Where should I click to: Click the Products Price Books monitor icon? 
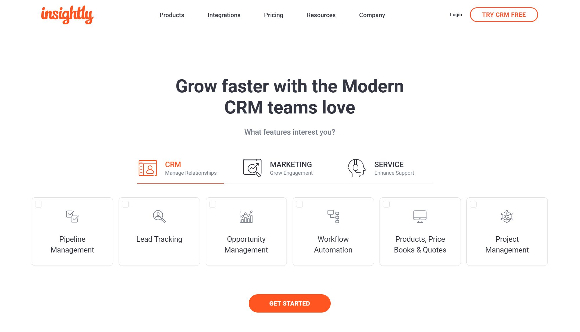coord(420,216)
